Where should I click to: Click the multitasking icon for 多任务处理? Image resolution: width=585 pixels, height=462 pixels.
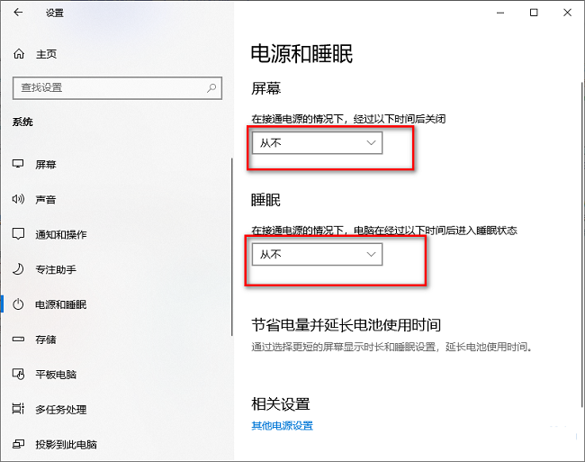(x=18, y=409)
